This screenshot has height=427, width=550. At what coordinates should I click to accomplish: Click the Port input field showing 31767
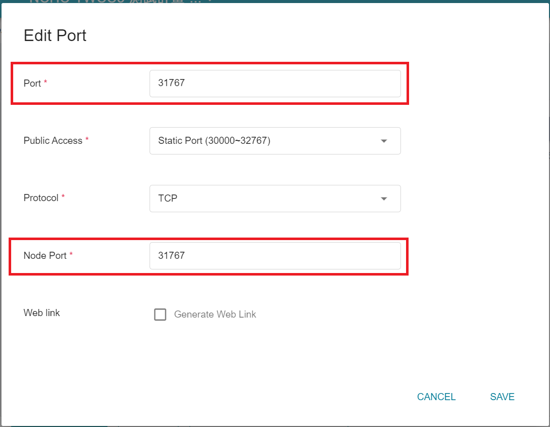pos(275,84)
